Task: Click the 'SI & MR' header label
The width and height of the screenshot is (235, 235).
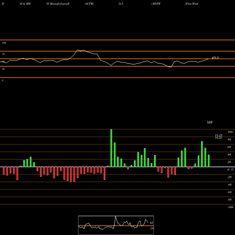Action: tap(25, 4)
